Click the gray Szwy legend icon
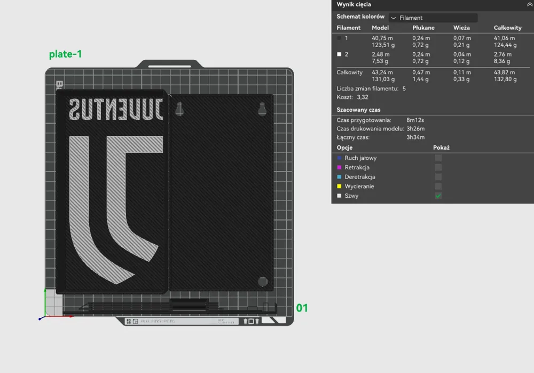 (339, 196)
